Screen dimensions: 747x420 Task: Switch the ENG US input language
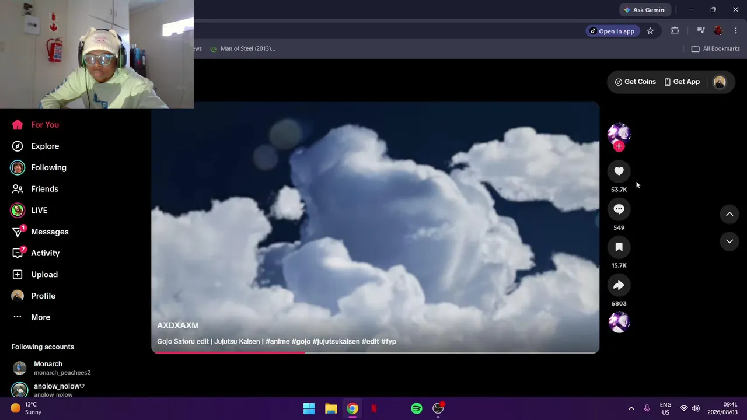[665, 408]
